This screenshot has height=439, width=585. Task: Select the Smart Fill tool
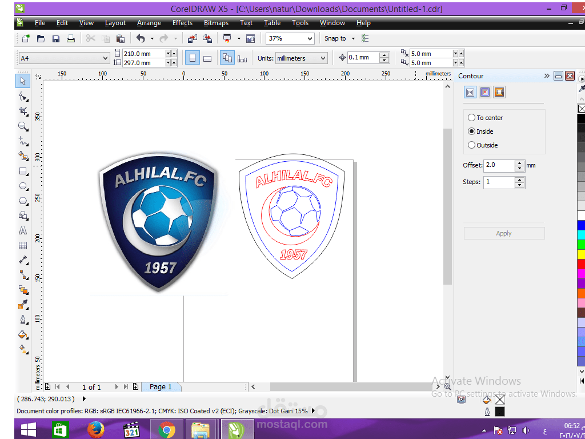pos(23,156)
